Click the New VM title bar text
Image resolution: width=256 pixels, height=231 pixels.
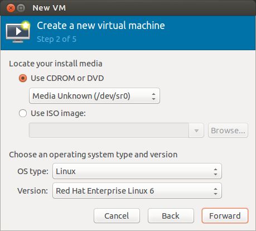(x=49, y=8)
